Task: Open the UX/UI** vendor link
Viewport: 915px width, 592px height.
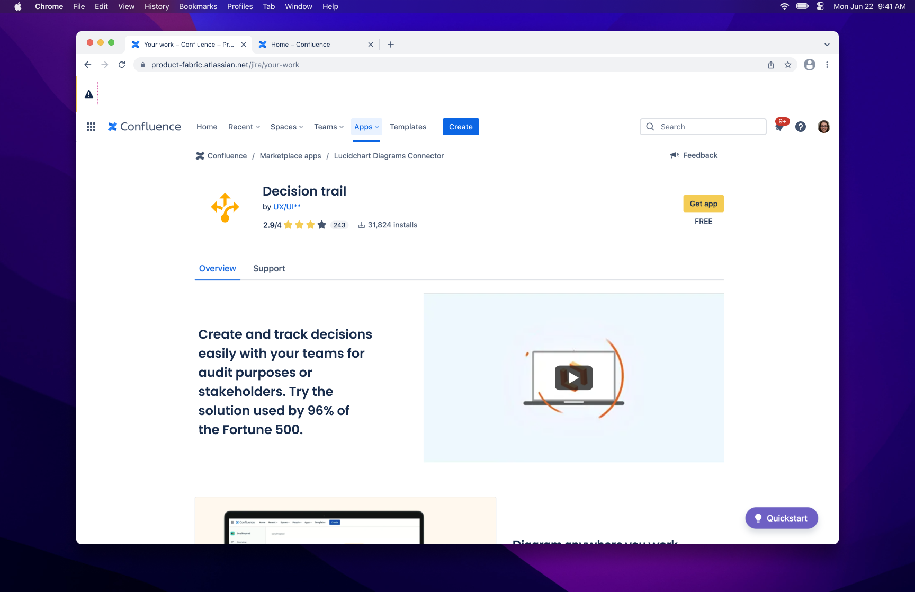Action: 286,207
